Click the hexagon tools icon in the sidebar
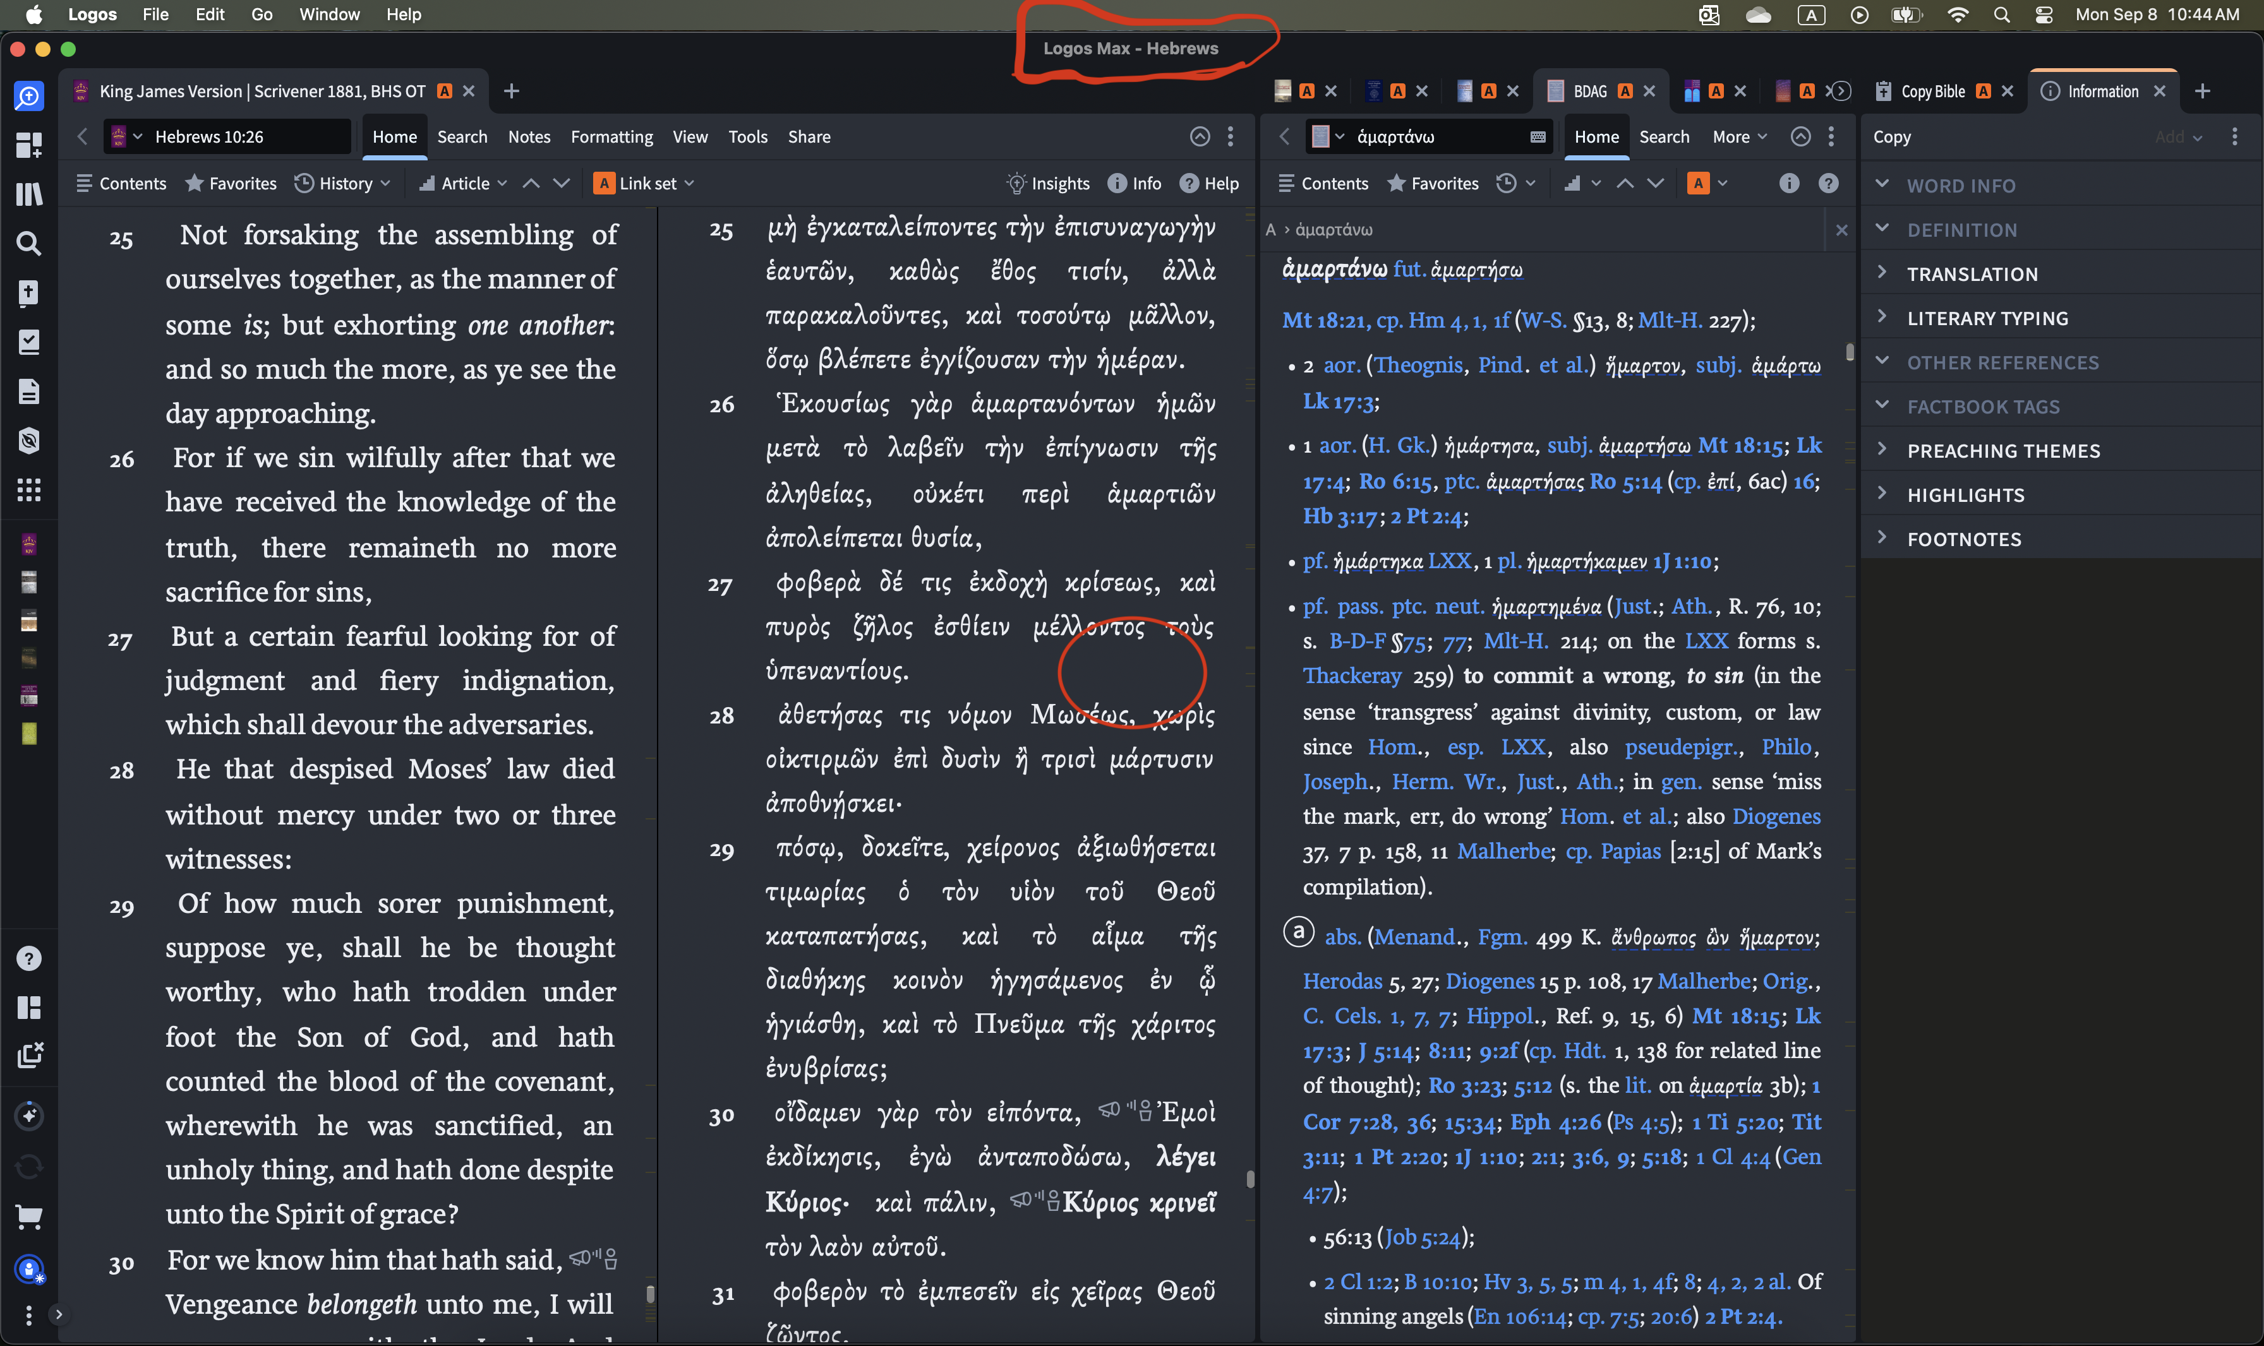Image resolution: width=2264 pixels, height=1346 pixels. click(29, 441)
